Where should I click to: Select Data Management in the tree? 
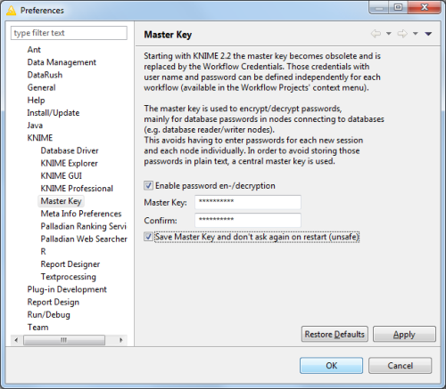tap(62, 62)
